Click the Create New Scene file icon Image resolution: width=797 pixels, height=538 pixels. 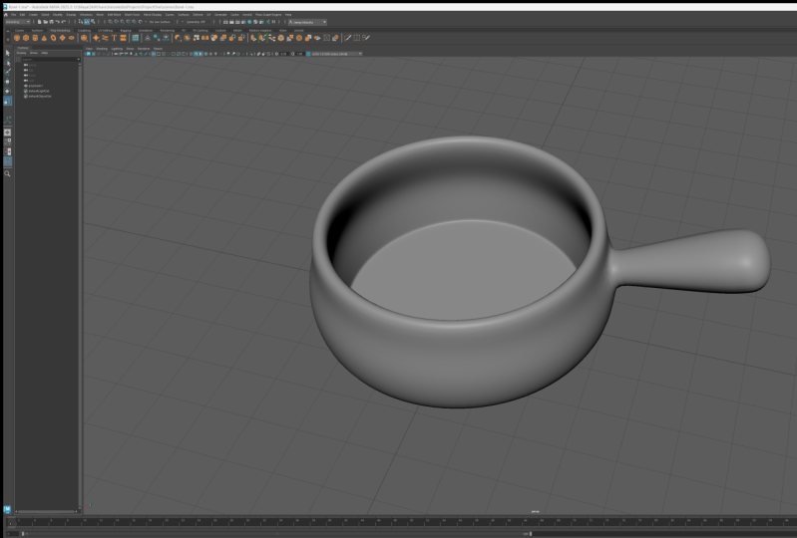coord(39,22)
